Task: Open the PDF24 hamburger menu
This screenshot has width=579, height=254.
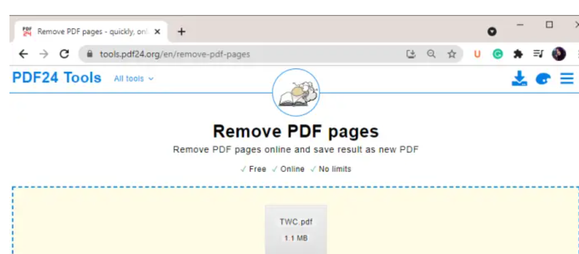Action: tap(567, 78)
